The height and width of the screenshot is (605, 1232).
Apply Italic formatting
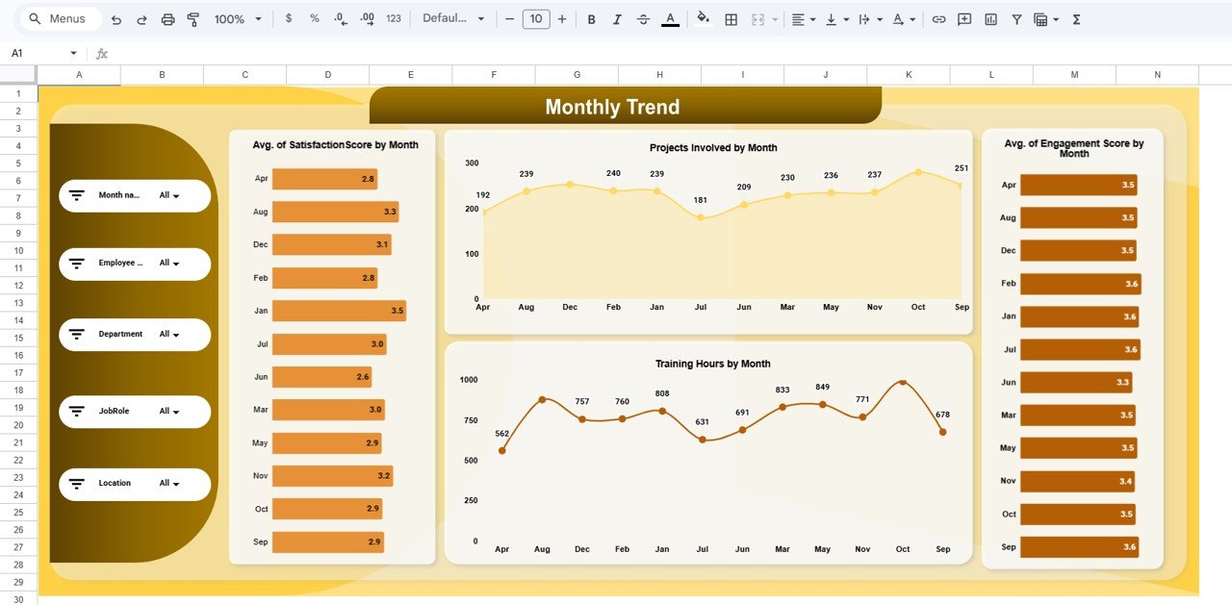tap(617, 18)
